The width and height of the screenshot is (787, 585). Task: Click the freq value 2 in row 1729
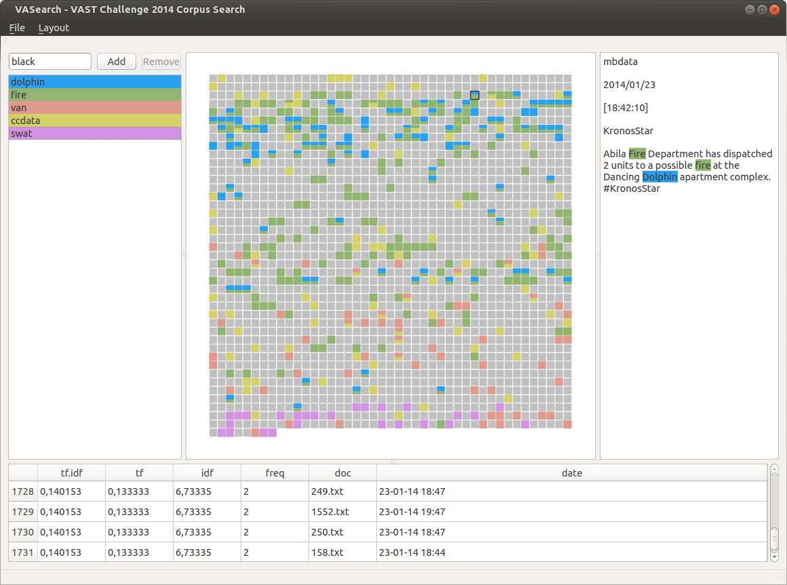[275, 512]
